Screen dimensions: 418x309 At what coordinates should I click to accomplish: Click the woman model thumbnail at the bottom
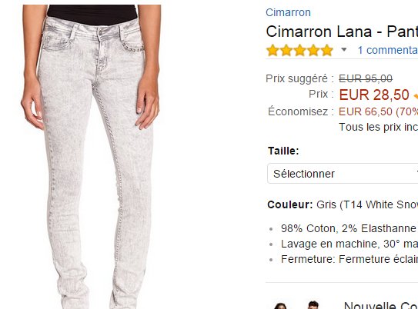(x=279, y=306)
